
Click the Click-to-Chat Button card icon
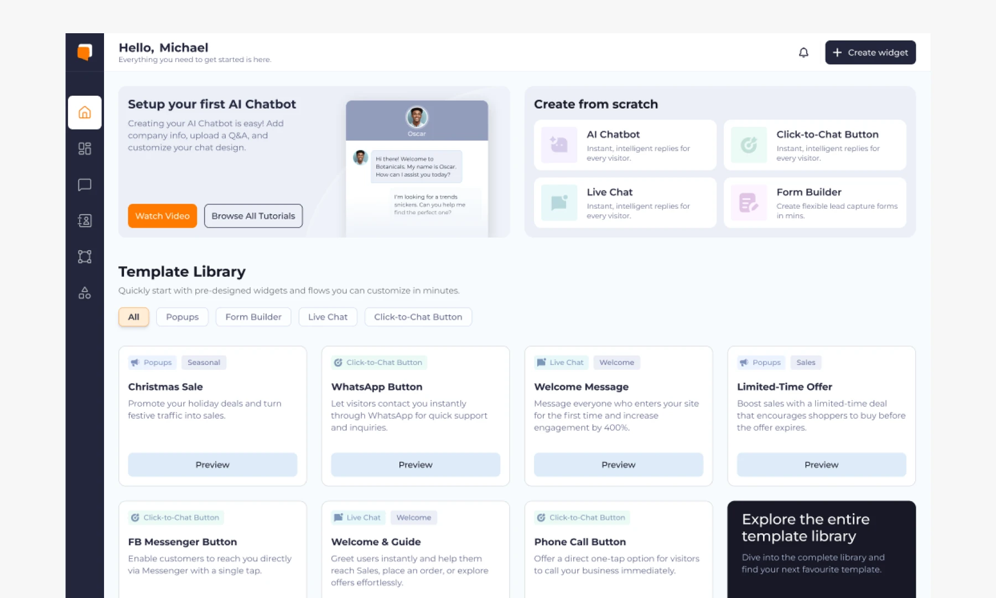(749, 145)
